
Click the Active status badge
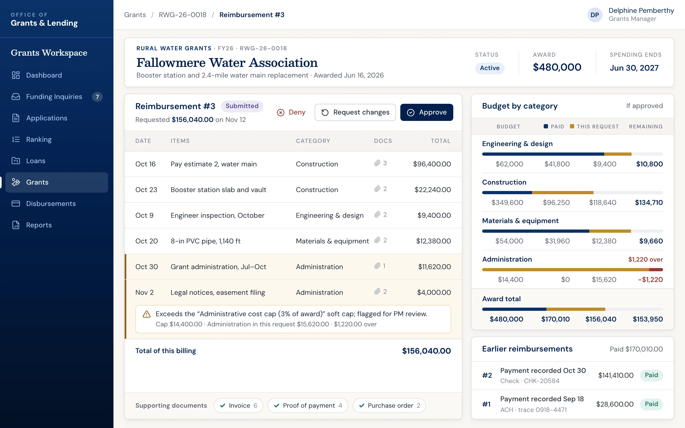[489, 68]
